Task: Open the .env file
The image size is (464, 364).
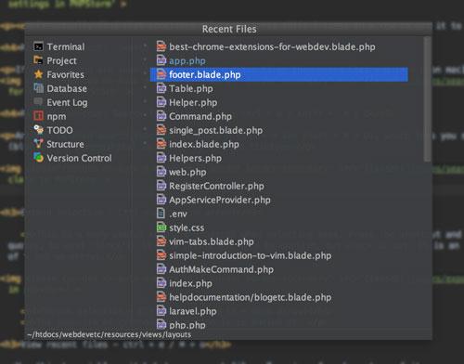Action: 178,214
